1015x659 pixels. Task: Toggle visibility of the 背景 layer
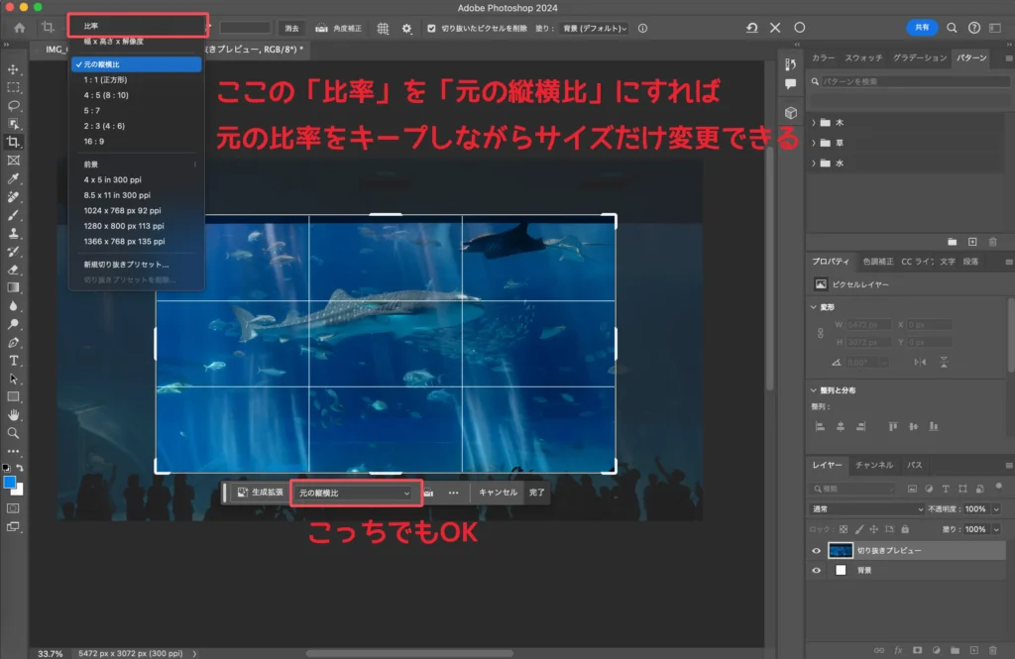pyautogui.click(x=817, y=571)
